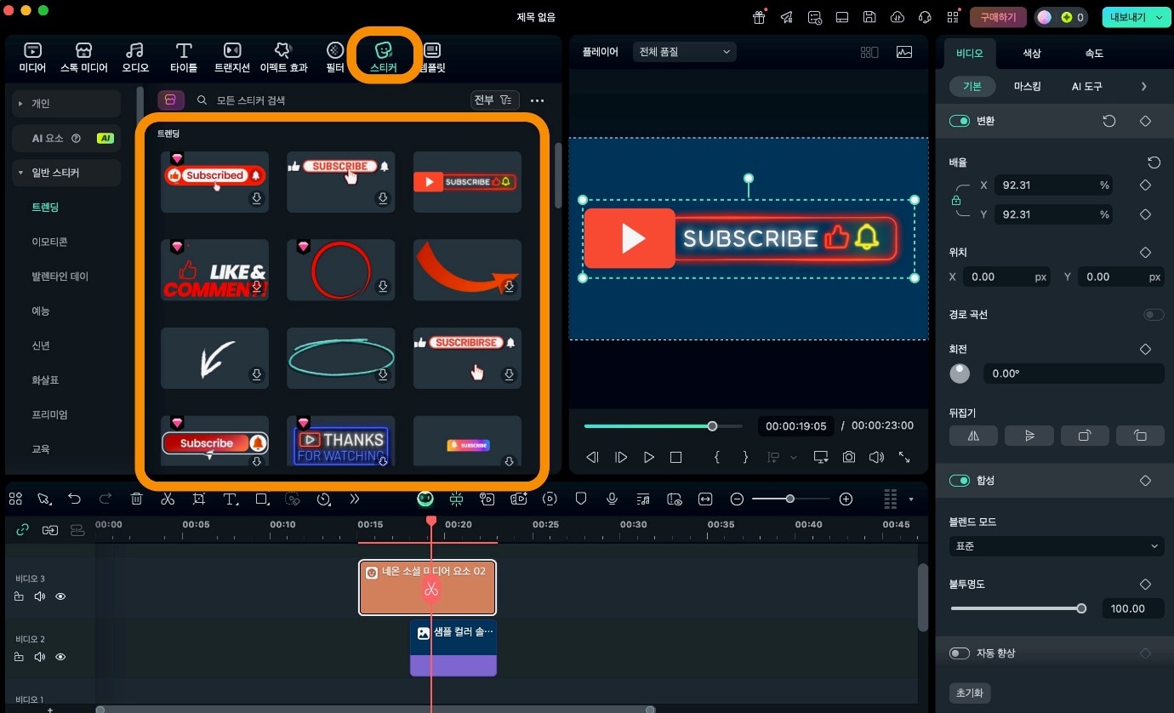Select the red Subscribed sticker thumbnail
The image size is (1174, 713).
point(214,181)
